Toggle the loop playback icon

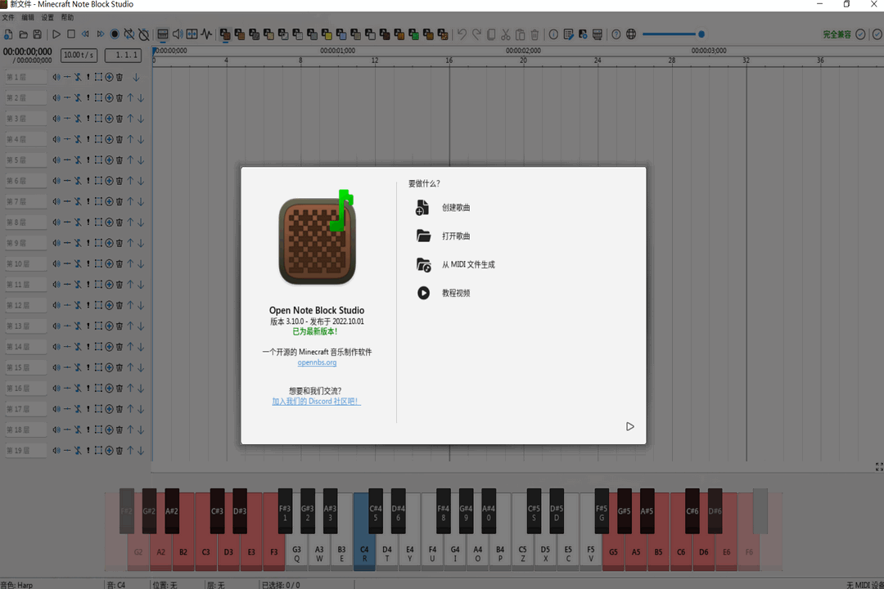(x=129, y=34)
